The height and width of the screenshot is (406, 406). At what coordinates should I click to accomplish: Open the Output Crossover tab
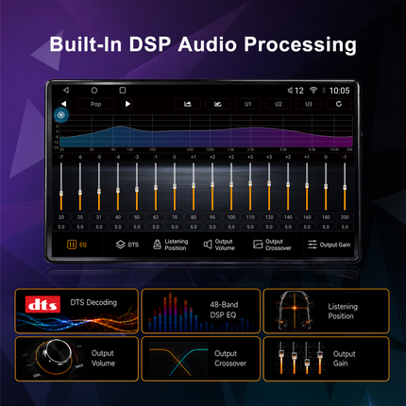click(x=272, y=245)
